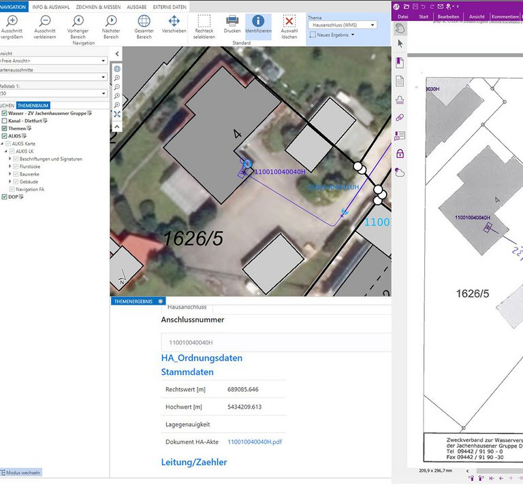
Task: Open page thumbnails panel in PDF viewer
Action: pos(400,81)
